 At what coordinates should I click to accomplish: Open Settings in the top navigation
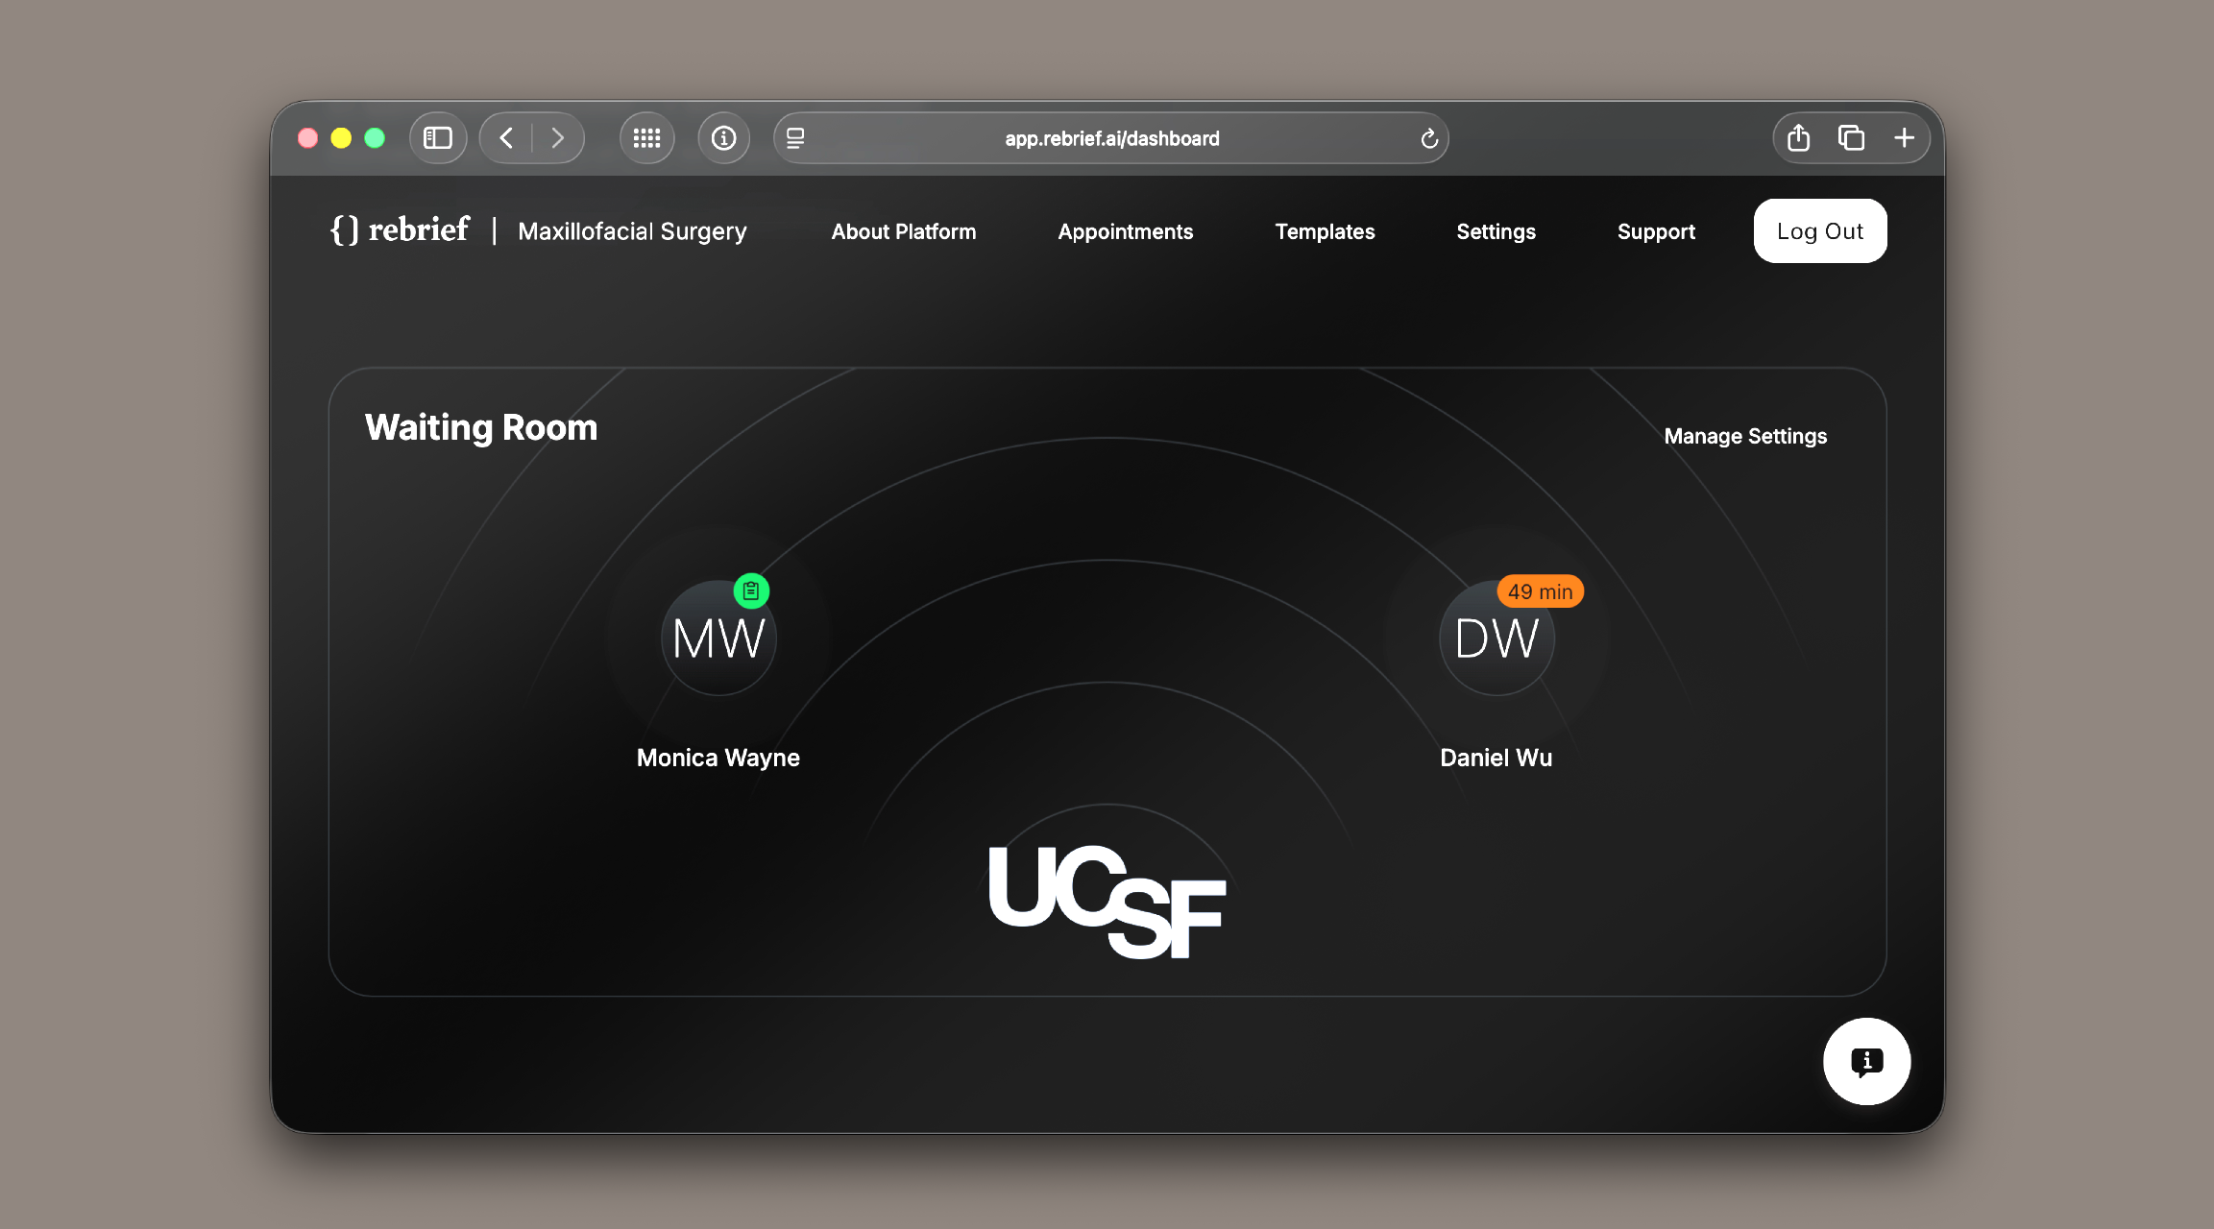[1496, 231]
